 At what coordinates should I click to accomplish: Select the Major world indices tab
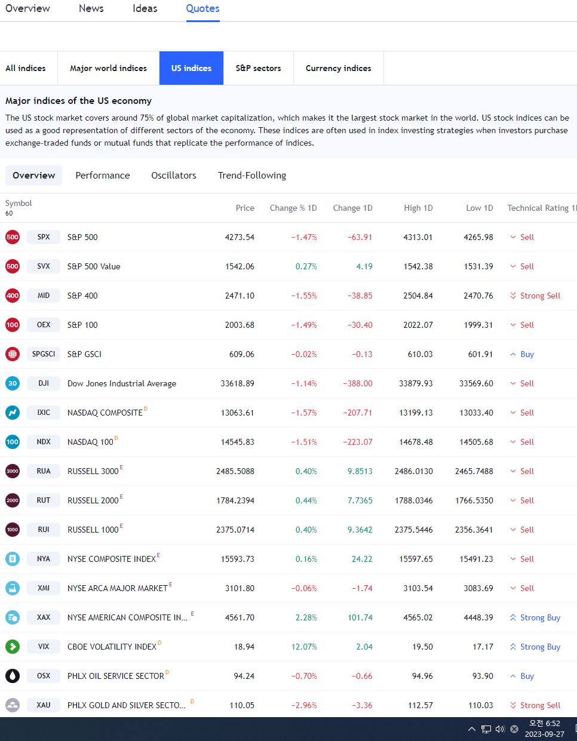(108, 68)
